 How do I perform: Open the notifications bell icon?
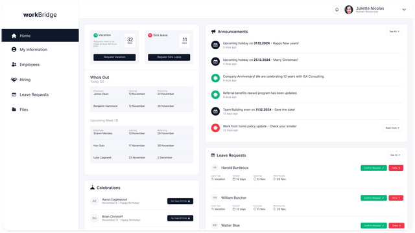(x=337, y=10)
